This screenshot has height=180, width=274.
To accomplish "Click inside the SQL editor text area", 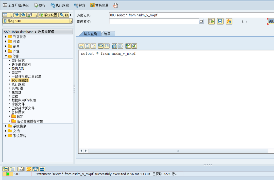I will [x=177, y=99].
